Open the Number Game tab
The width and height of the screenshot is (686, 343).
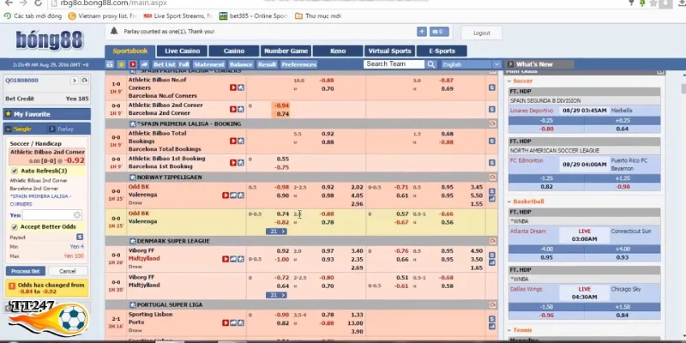click(286, 51)
